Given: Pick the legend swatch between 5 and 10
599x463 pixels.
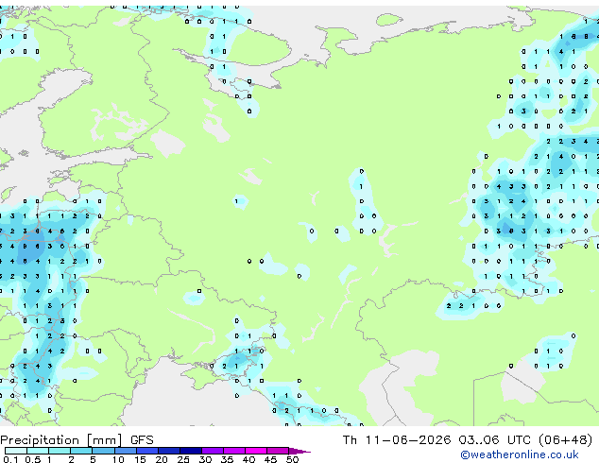Looking at the screenshot, I should (x=104, y=451).
